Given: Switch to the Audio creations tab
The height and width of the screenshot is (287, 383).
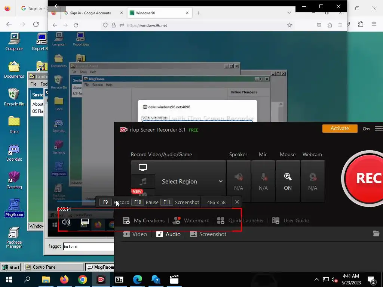Looking at the screenshot, I should [169, 234].
